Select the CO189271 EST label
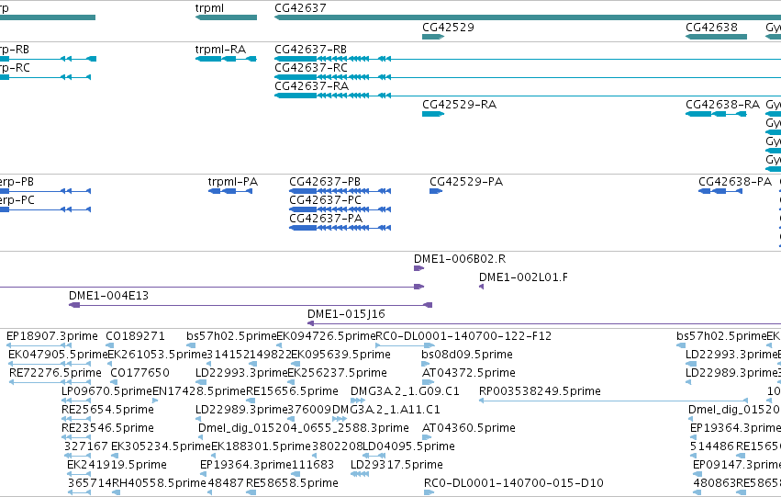The image size is (781, 497). point(135,336)
